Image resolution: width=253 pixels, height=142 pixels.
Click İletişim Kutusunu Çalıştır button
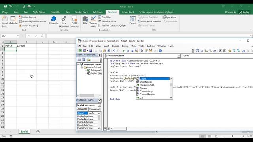coord(112,26)
